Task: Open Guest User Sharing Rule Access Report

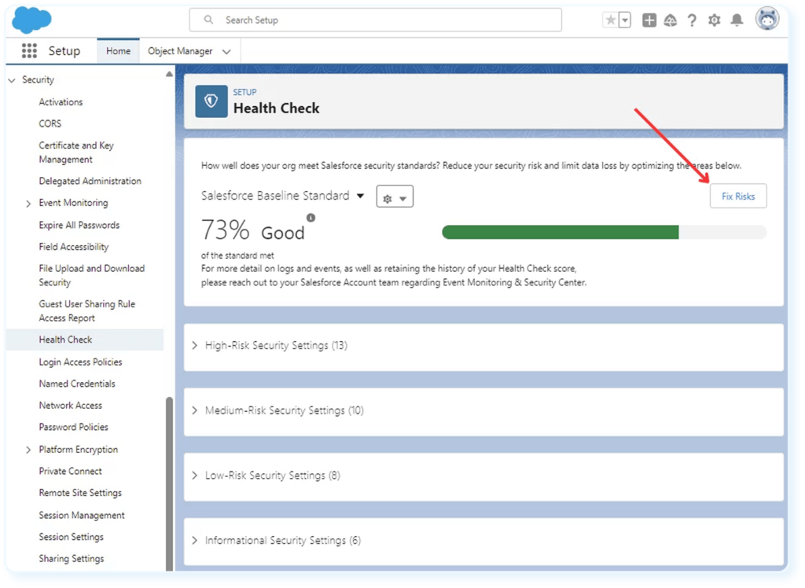Action: coord(86,311)
